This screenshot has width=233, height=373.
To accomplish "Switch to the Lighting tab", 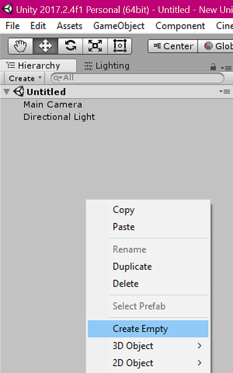I will click(107, 66).
